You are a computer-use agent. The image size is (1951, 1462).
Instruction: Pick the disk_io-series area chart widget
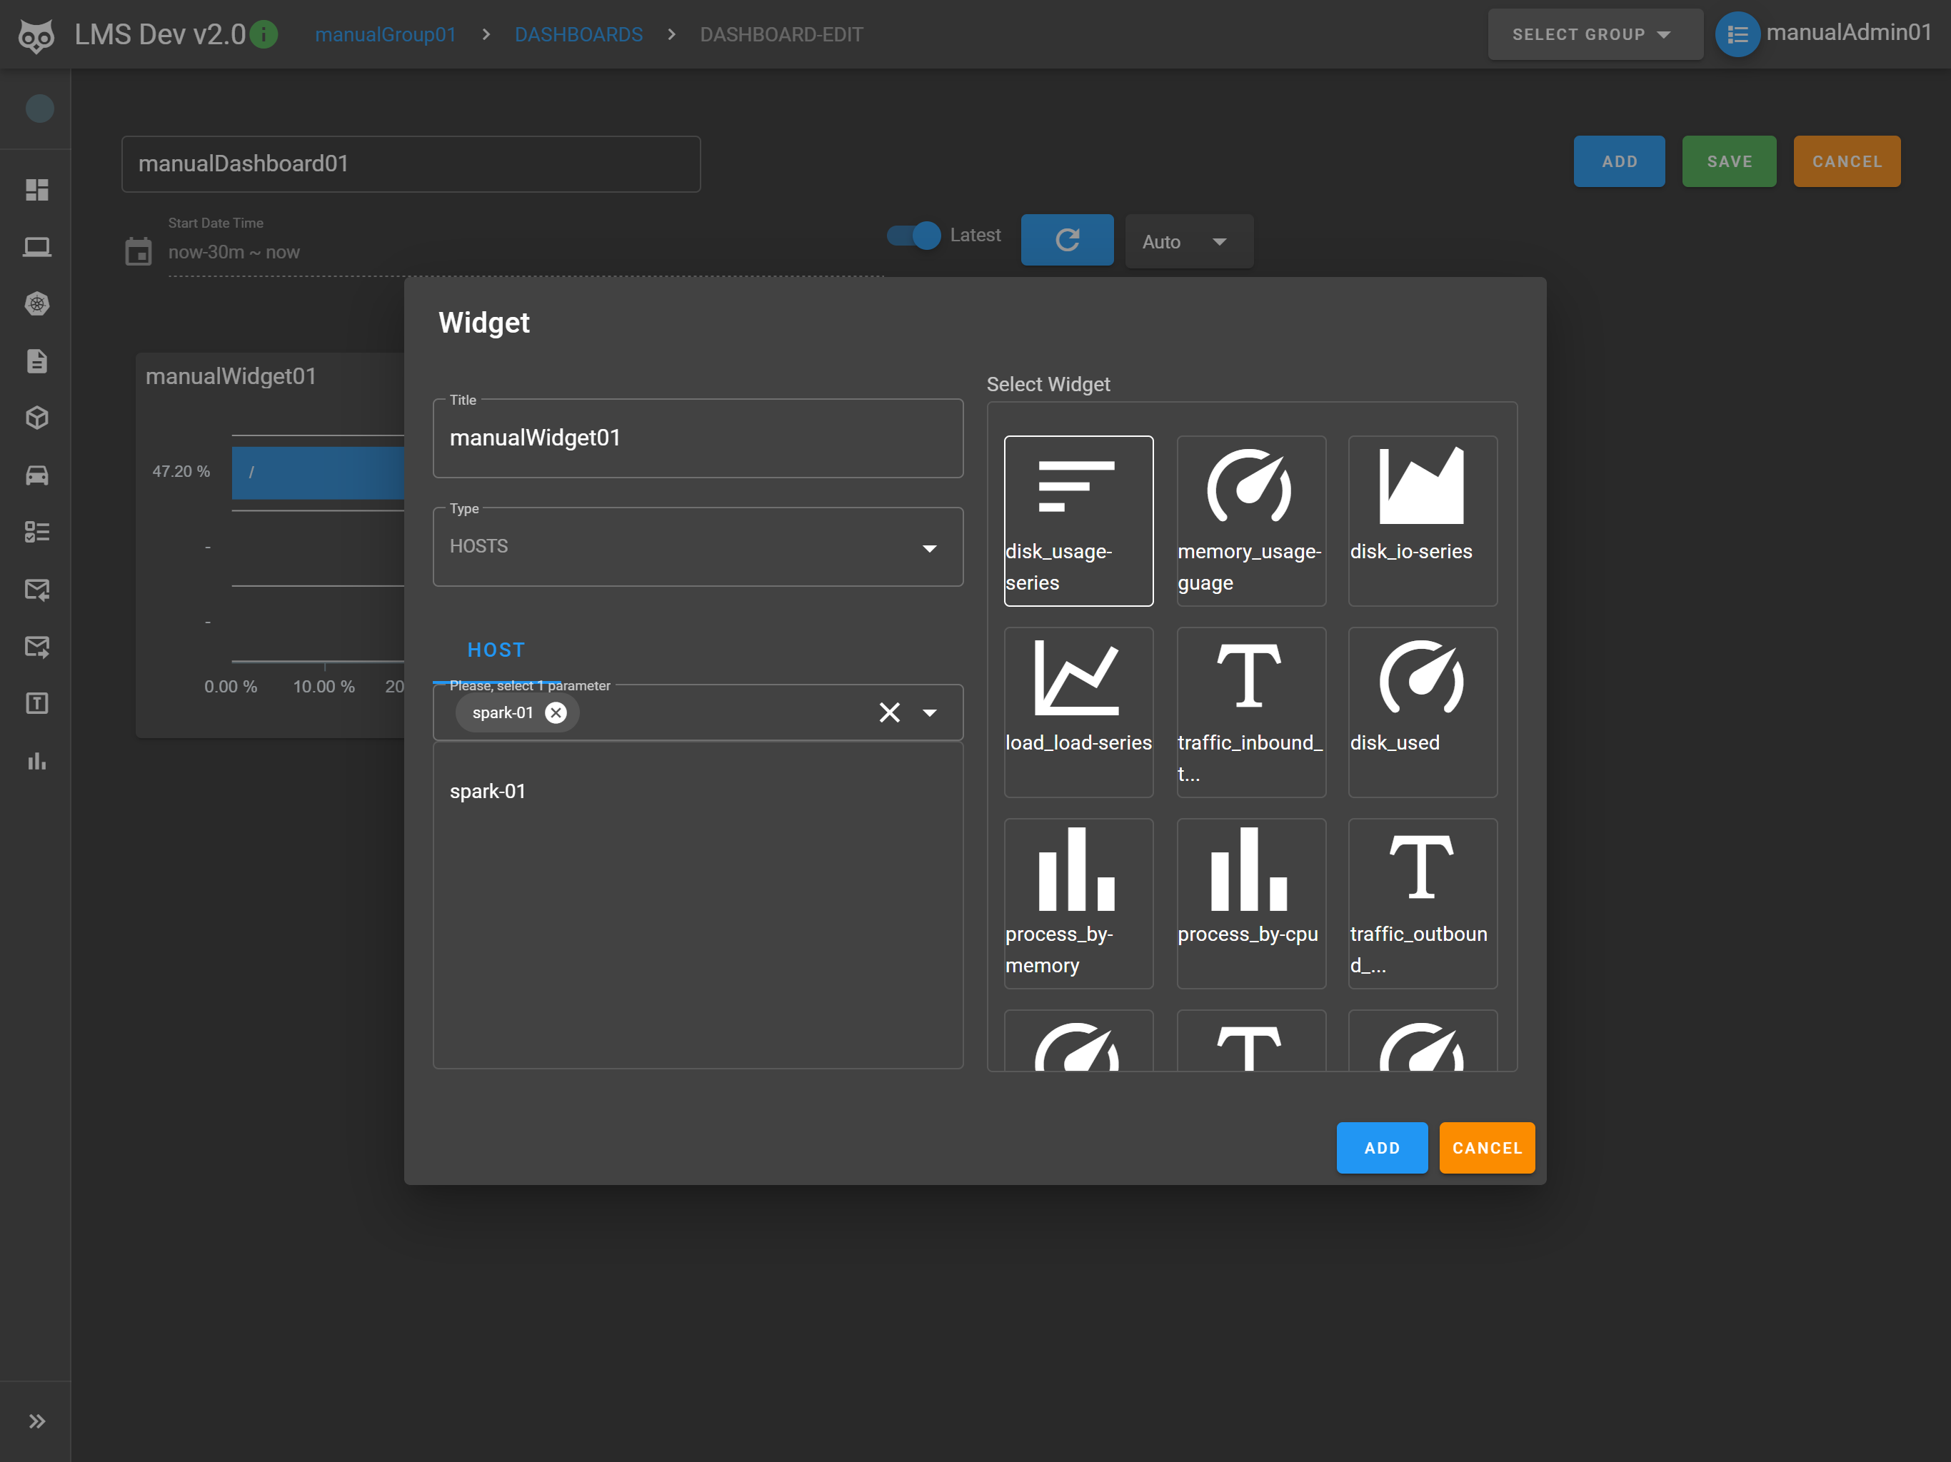[1422, 520]
